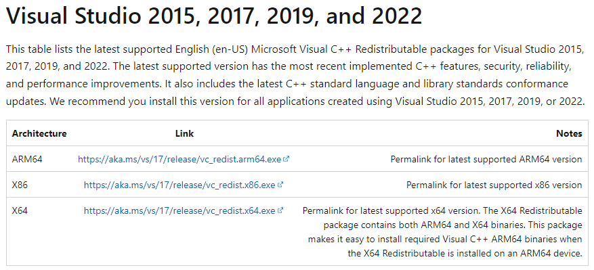Viewport: 594px width, 270px height.
Task: Open the vc_redist.x86.exe download link
Action: pos(179,185)
